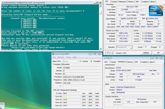
Task: Open Core Temp File menu
Action: 54,57
